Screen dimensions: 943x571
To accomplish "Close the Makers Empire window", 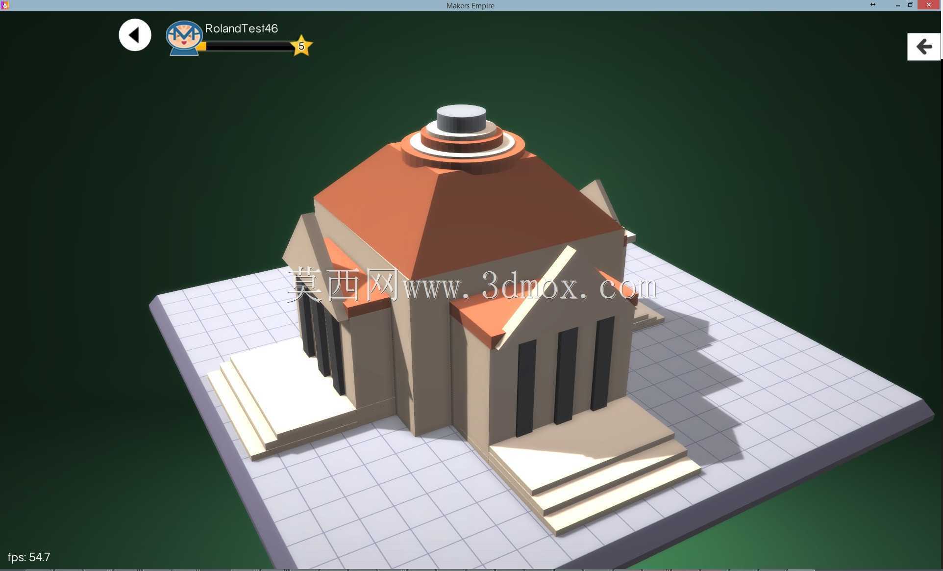I will [x=929, y=5].
